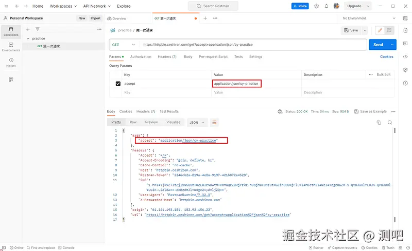Switch to the request Headers (7) tab
This screenshot has height=251, width=412.
point(167,56)
